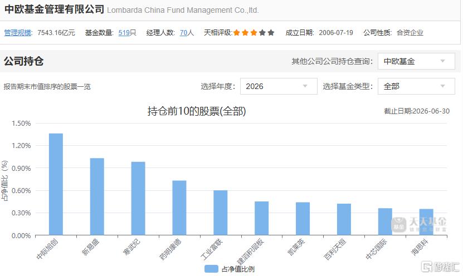This screenshot has width=463, height=276.
Task: Click the 占净值比例 legend color swatch
Action: 211,269
